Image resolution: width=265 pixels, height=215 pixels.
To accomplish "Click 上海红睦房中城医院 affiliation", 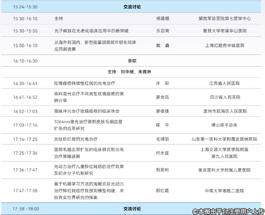I will (x=225, y=46).
